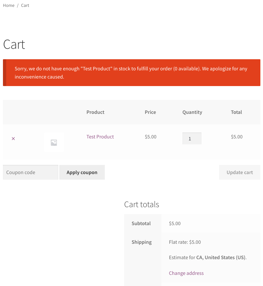Select the quantity input showing 1

tap(192, 138)
